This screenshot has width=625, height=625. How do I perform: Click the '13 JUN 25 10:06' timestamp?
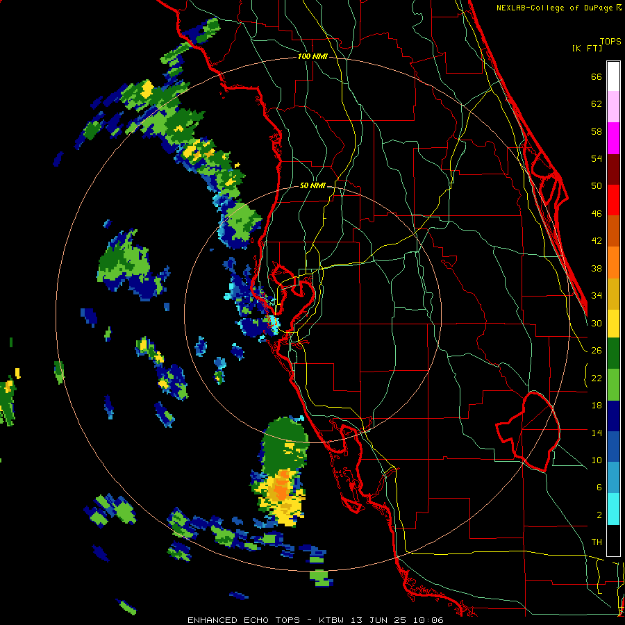[397, 620]
